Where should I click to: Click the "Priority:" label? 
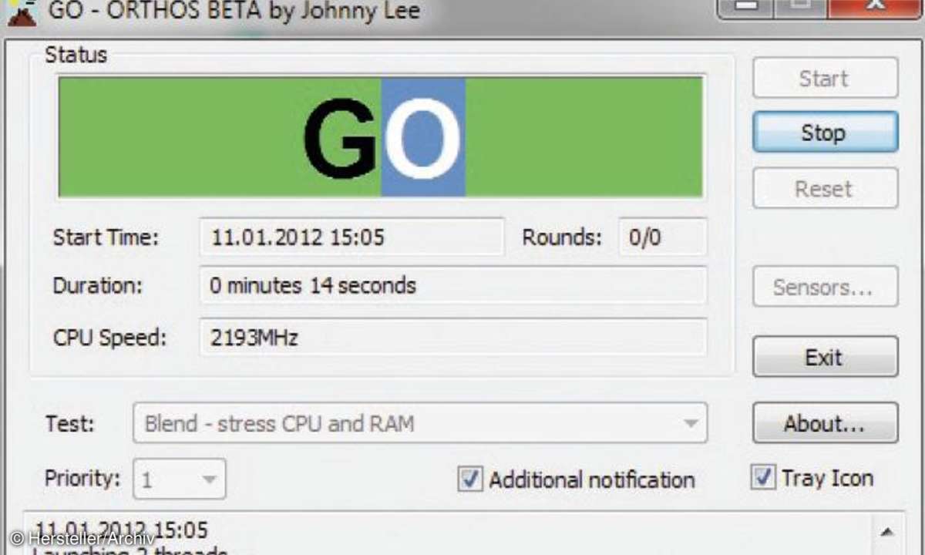click(82, 478)
